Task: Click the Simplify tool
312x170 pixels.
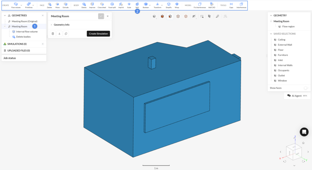Action: click(168, 5)
